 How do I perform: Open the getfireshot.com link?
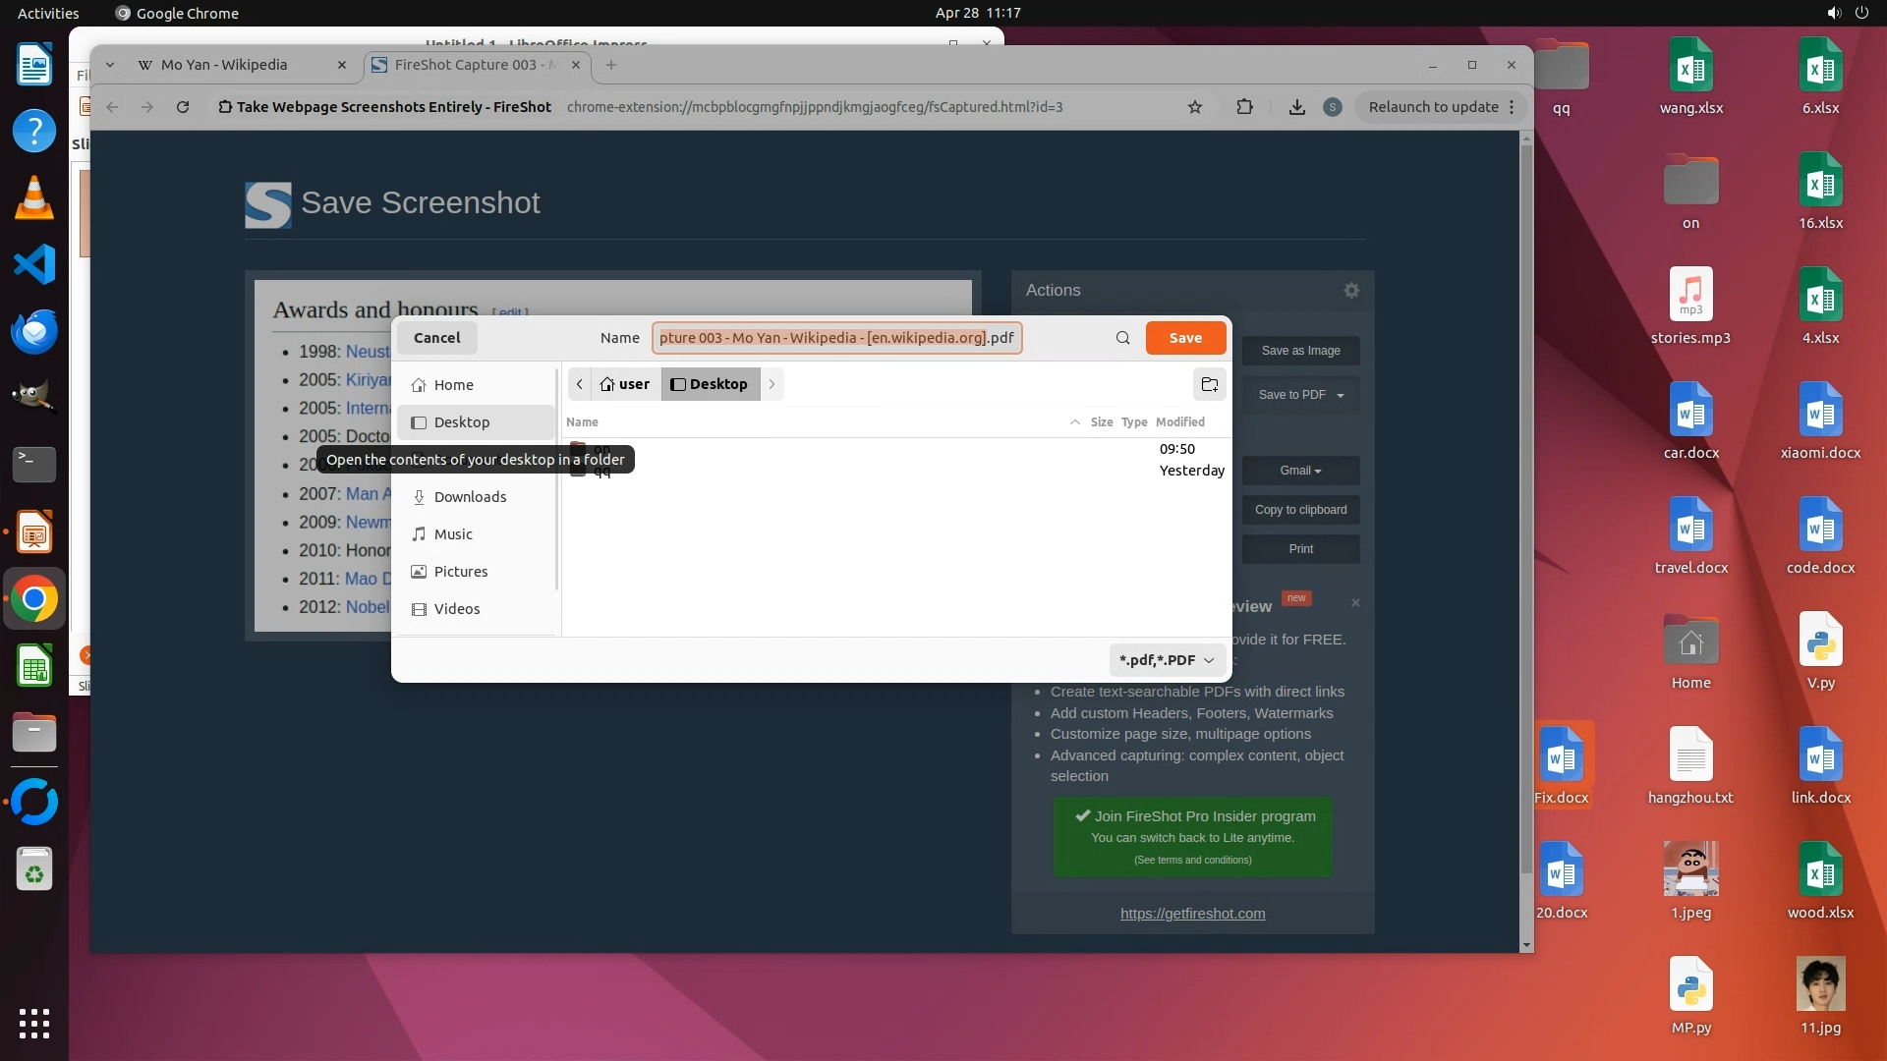pos(1192,914)
